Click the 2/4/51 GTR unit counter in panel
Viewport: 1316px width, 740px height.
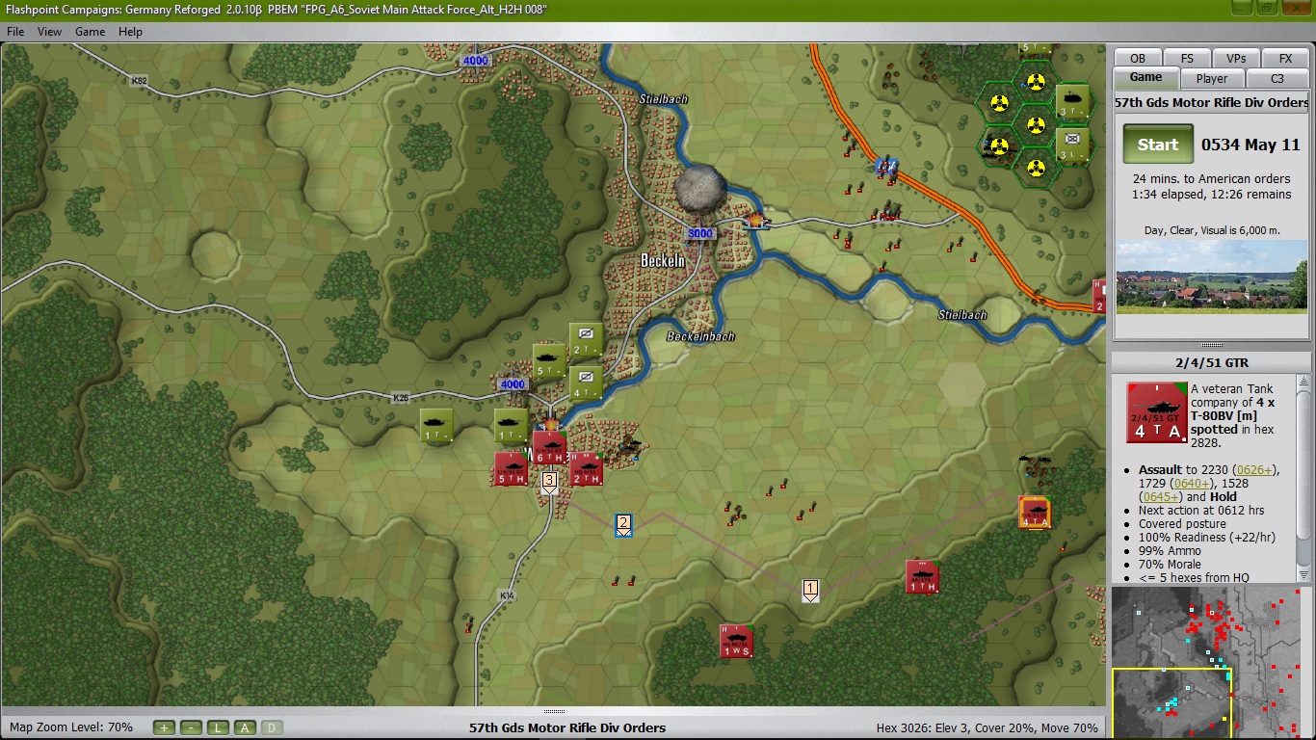coord(1156,412)
